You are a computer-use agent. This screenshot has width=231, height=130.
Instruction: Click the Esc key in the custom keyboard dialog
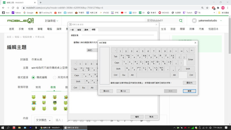point(124,75)
